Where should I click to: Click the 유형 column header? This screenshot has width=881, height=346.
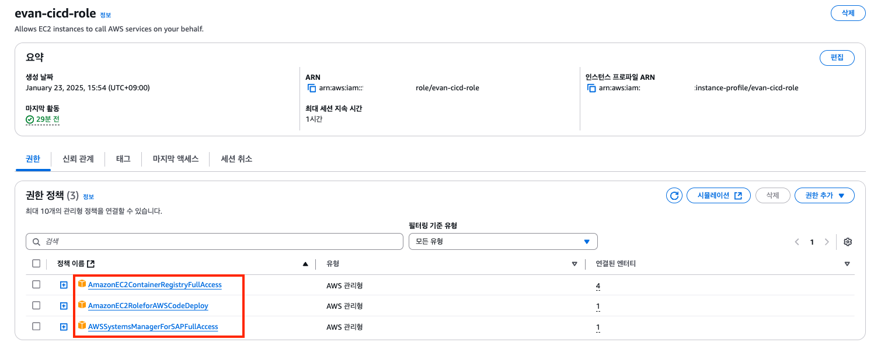333,264
